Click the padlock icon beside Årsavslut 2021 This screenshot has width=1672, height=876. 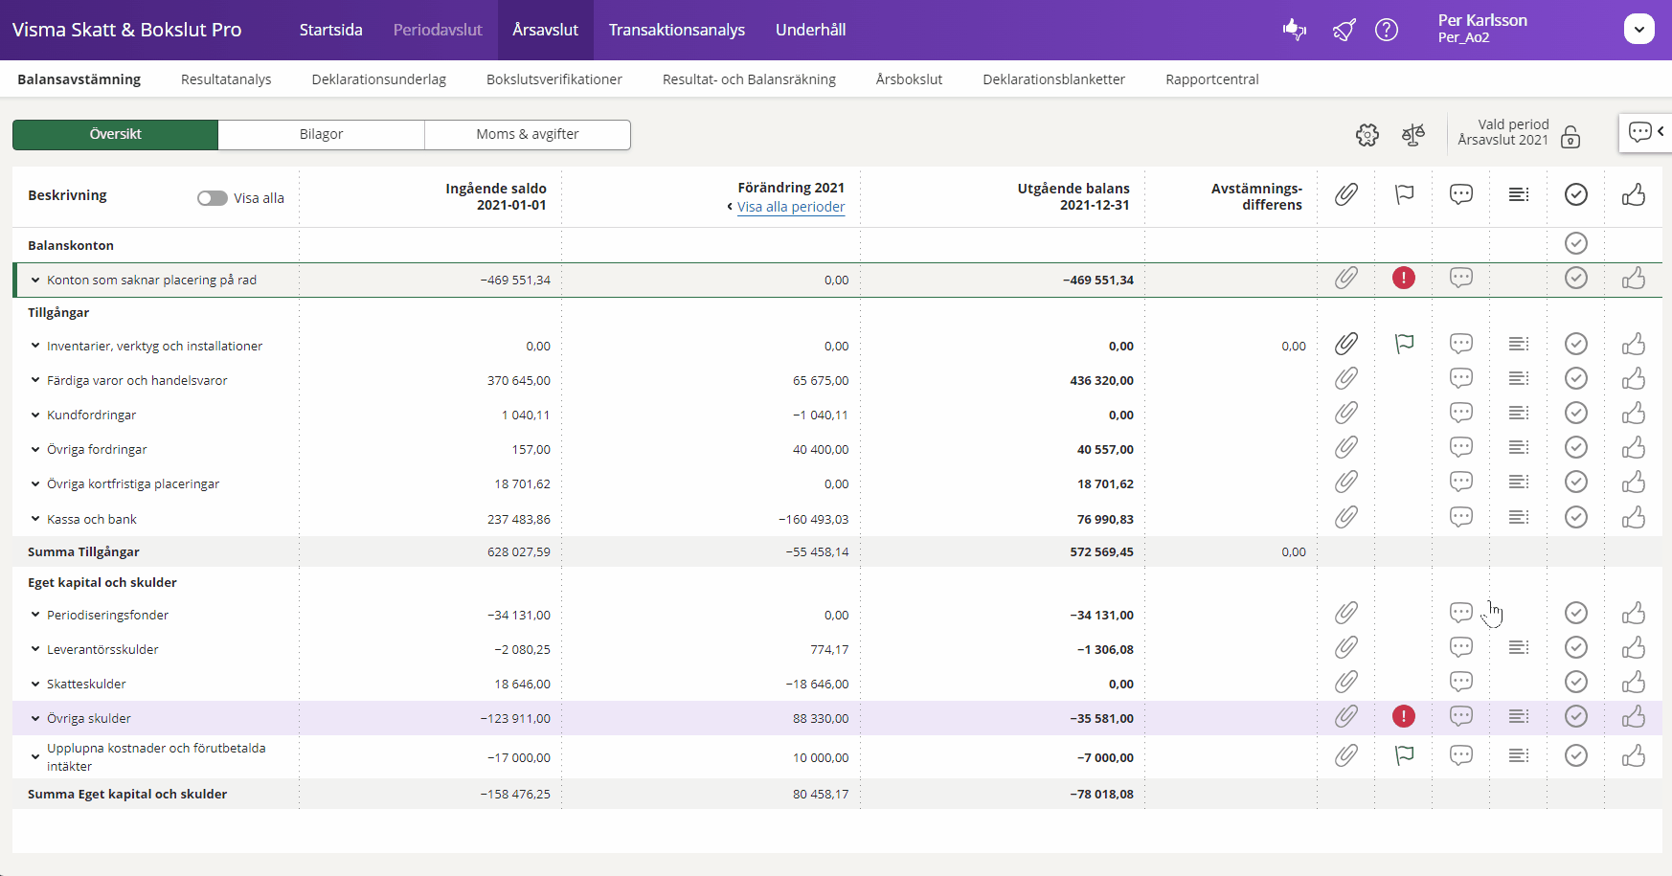[x=1570, y=137]
